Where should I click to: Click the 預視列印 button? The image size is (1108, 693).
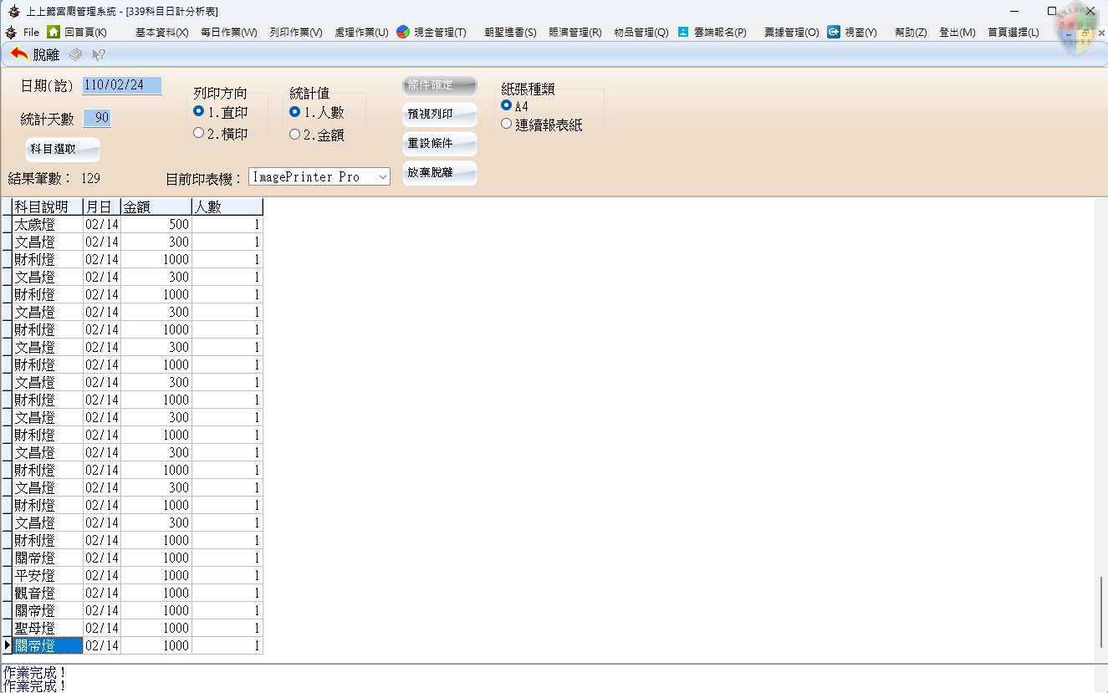click(x=439, y=114)
